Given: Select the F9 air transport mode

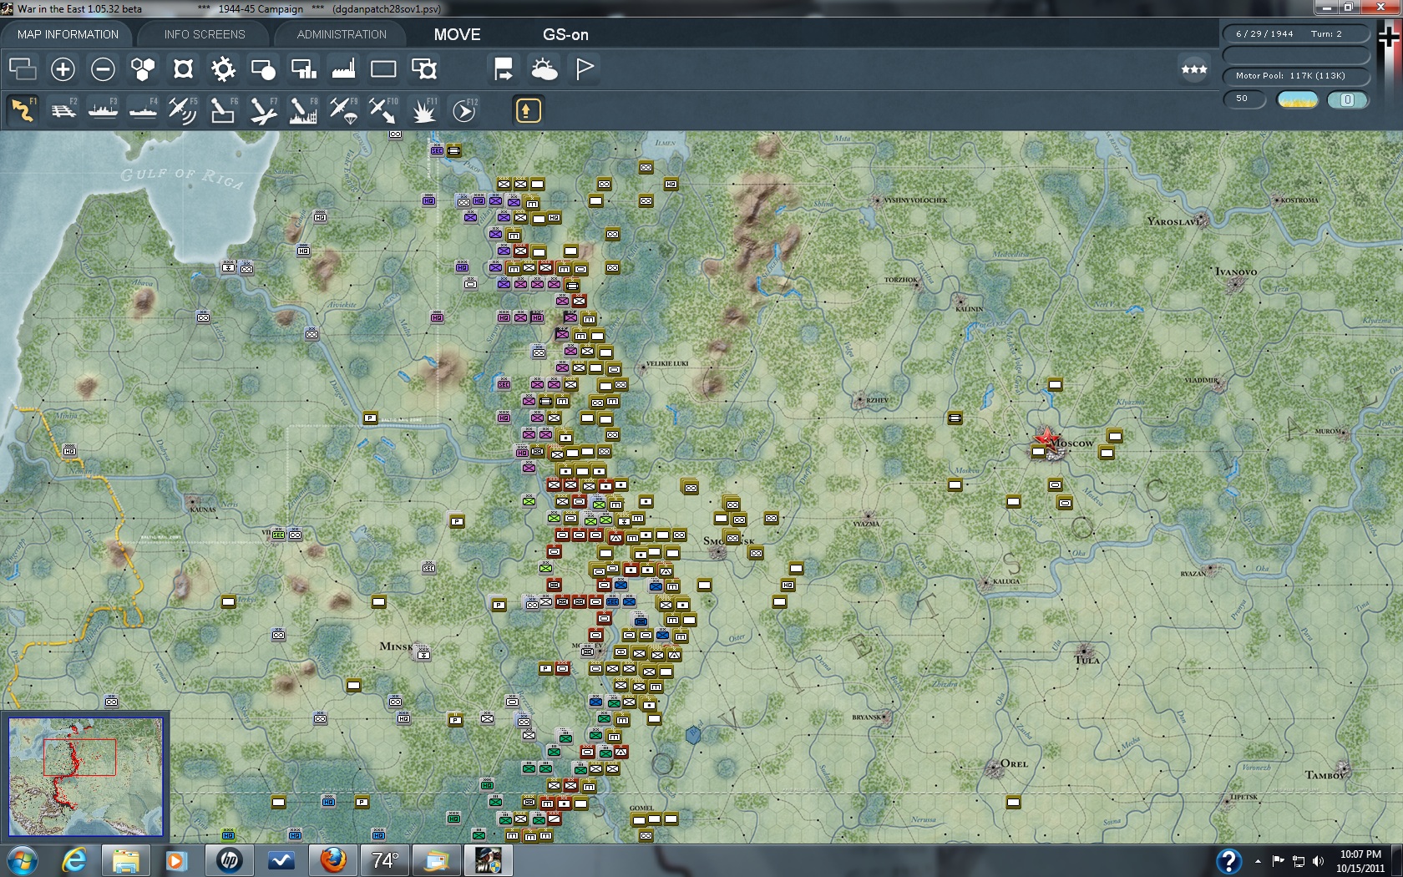Looking at the screenshot, I should point(343,110).
